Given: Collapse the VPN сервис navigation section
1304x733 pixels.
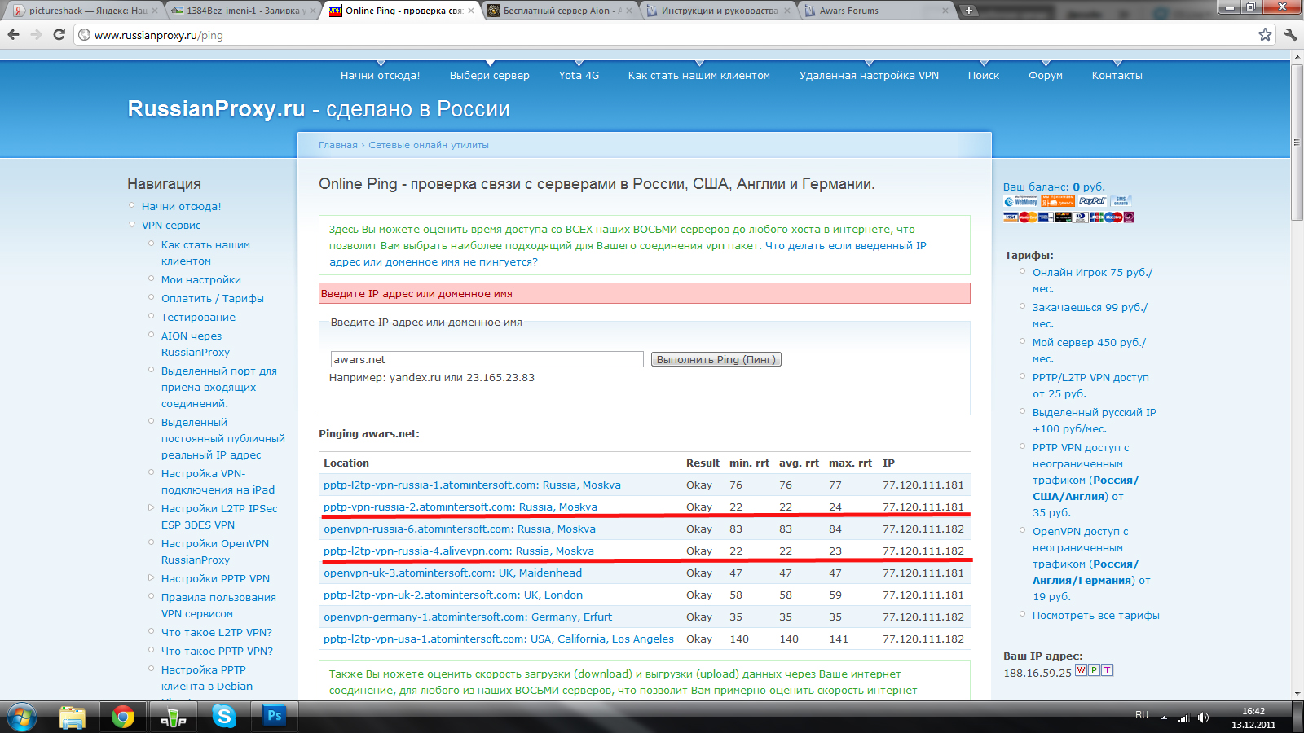Looking at the screenshot, I should pos(132,225).
